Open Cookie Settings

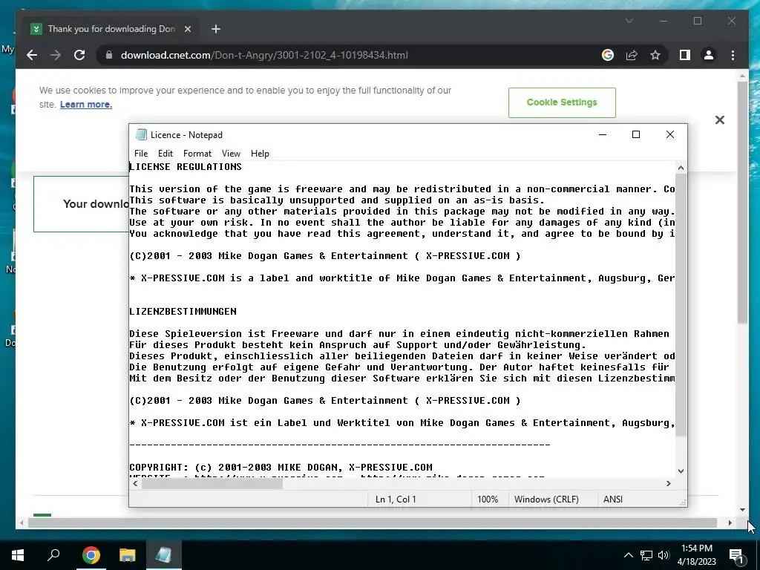tap(562, 102)
